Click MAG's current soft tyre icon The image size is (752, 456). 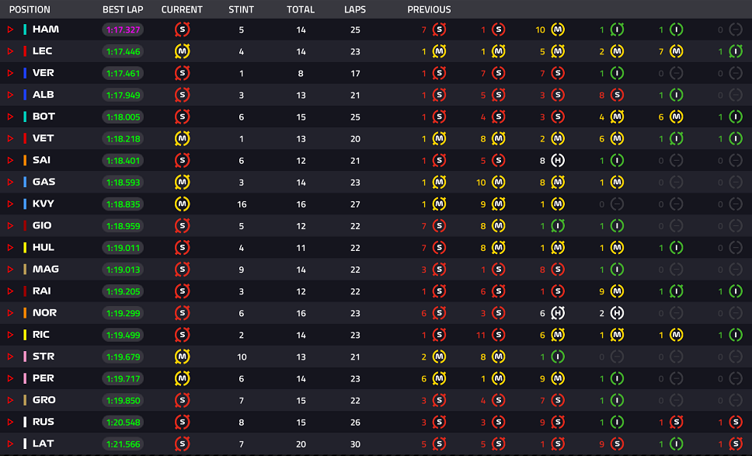(183, 270)
